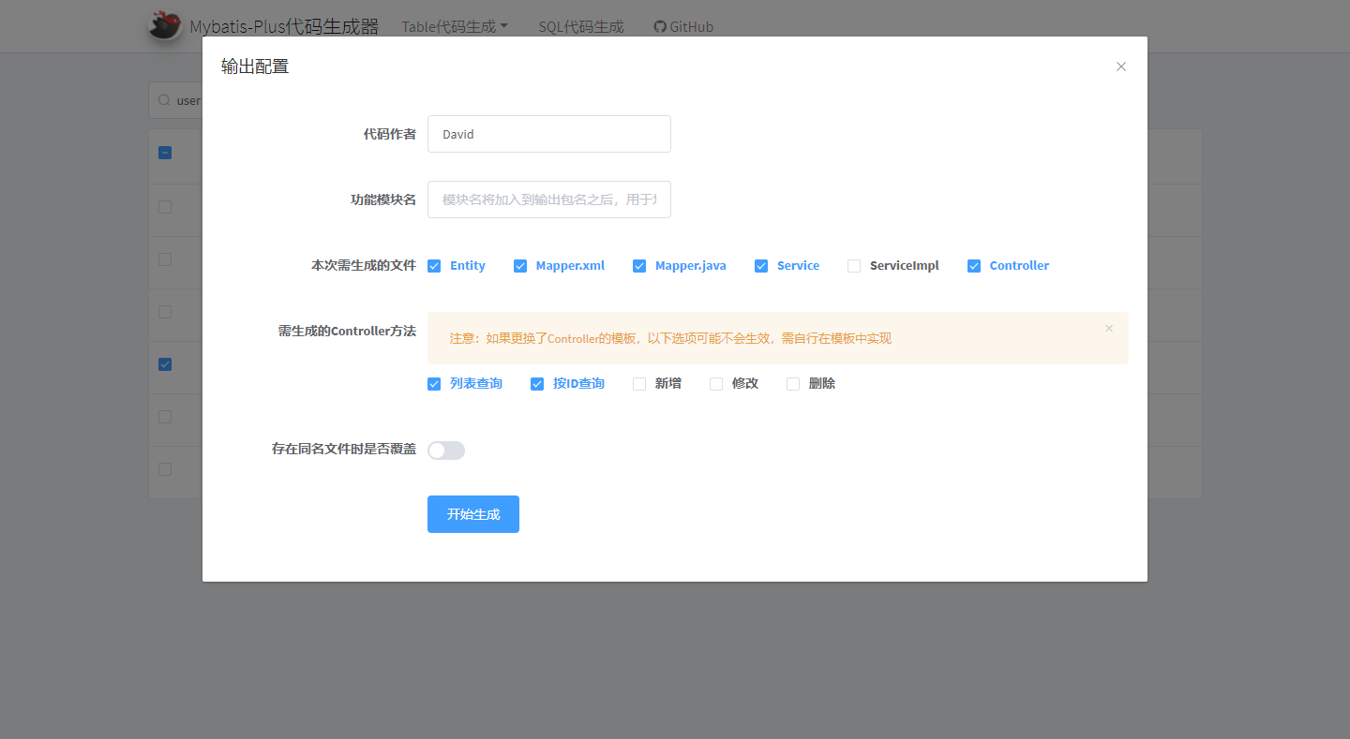This screenshot has height=739, width=1350.
Task: Select the SQL代码生成 menu item
Action: coord(580,26)
